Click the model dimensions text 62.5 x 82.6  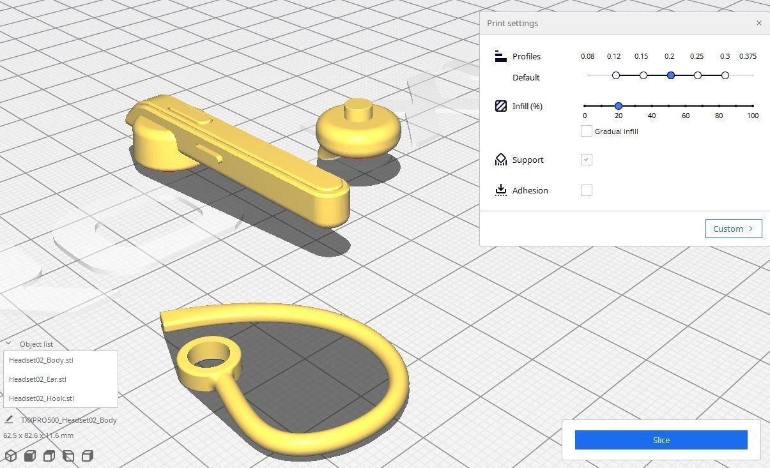[38, 435]
